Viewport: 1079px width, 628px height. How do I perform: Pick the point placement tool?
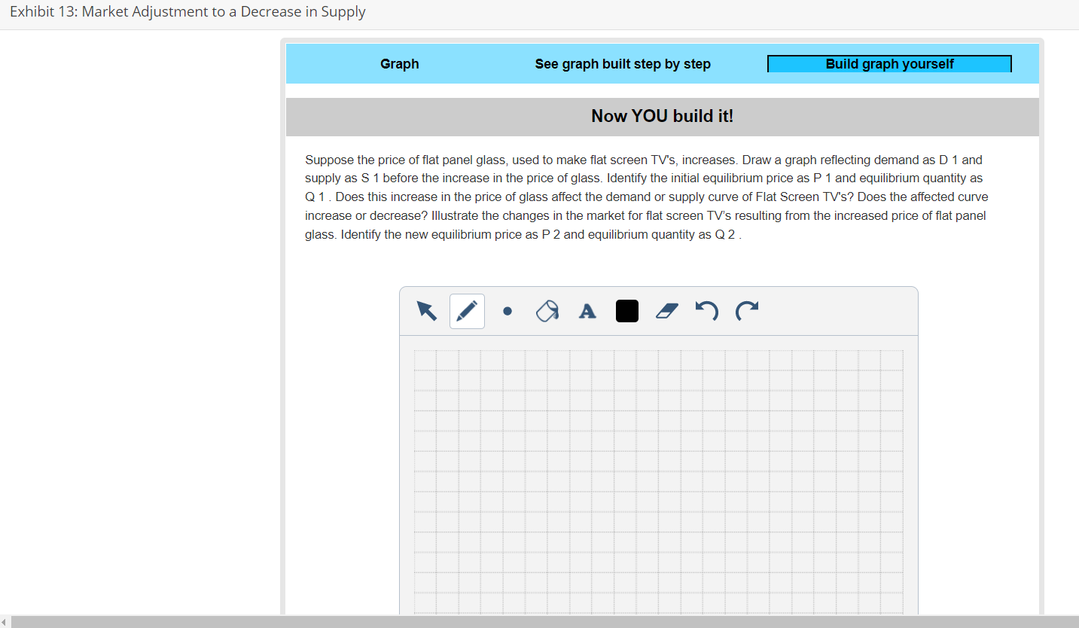coord(507,311)
